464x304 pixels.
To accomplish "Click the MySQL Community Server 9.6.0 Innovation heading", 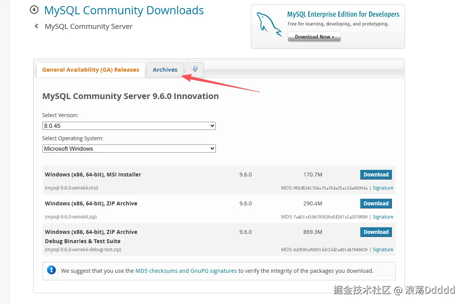I will 130,96.
